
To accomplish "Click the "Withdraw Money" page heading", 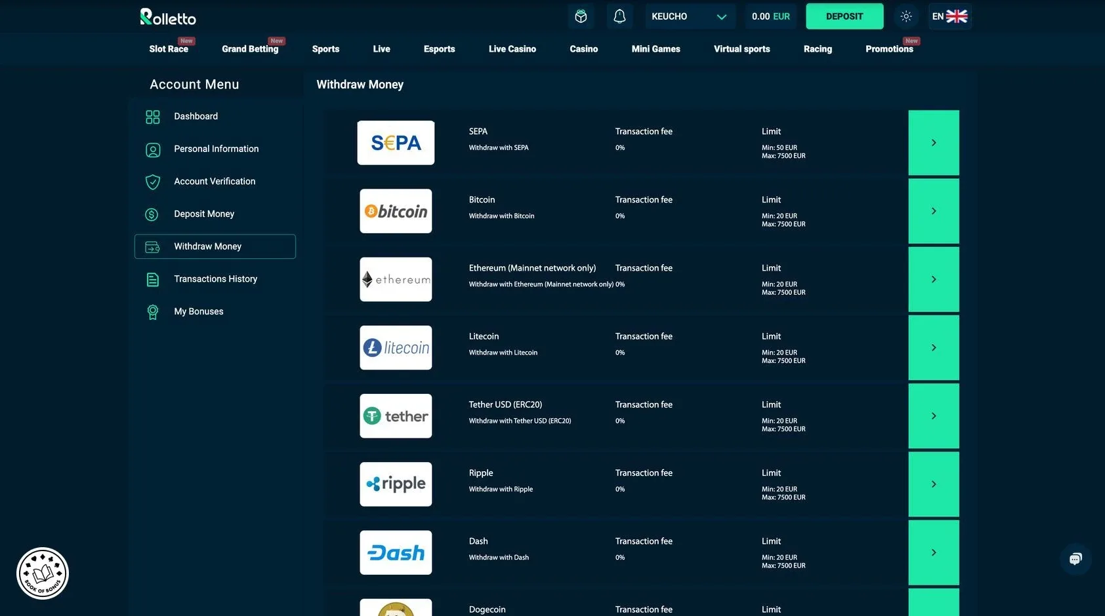I will (360, 85).
